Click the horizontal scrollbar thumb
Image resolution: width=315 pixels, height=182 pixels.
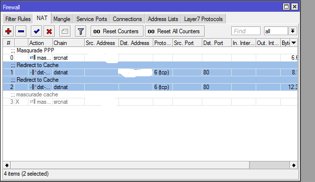pyautogui.click(x=130, y=165)
